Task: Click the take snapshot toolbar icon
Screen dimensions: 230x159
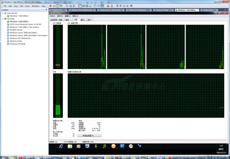Action: (x=67, y=6)
